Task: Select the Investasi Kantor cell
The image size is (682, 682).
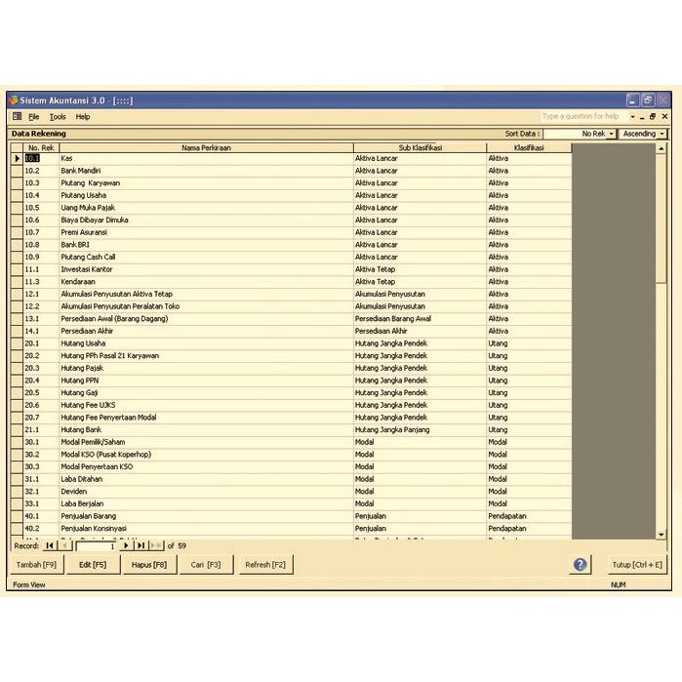Action: (206, 269)
